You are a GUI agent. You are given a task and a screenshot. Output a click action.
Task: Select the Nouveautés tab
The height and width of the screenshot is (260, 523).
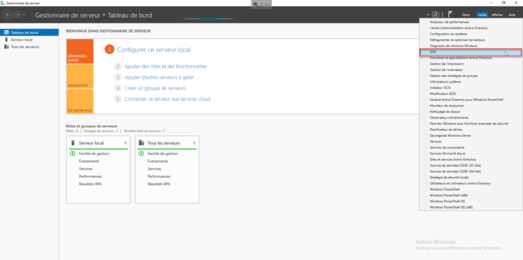point(80,76)
